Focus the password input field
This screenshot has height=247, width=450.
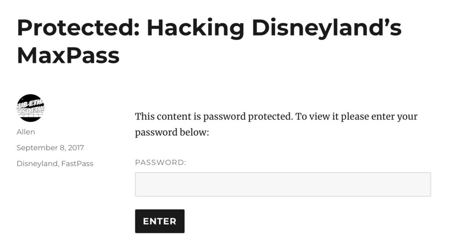283,184
